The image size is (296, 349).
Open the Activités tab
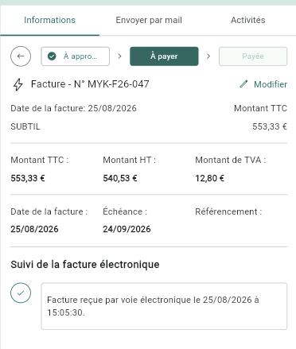247,20
